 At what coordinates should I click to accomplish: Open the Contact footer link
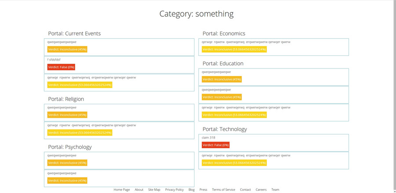(x=245, y=189)
